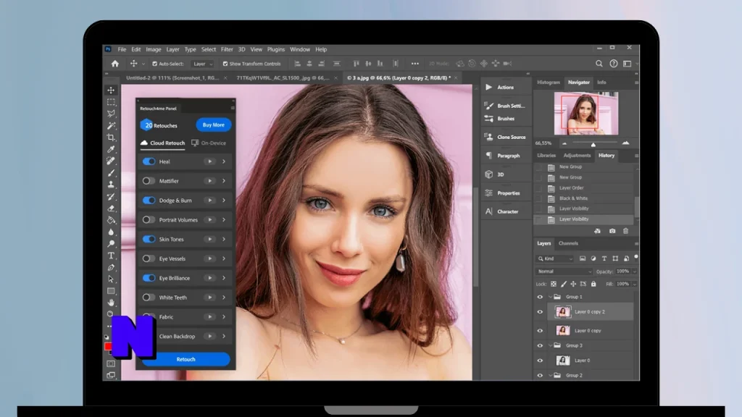Open the Normal blend mode dropdown
The image size is (742, 417).
tap(564, 271)
